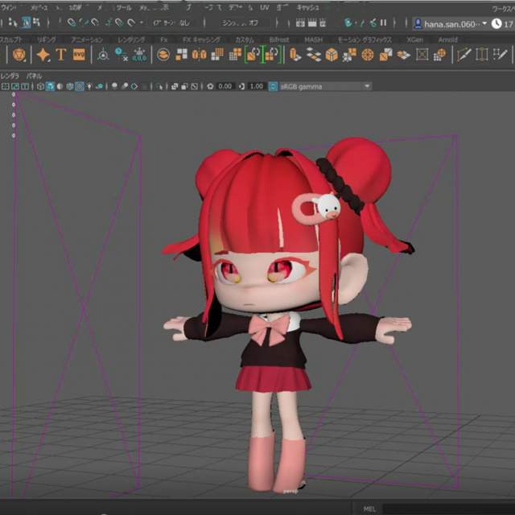Viewport: 515px width, 515px height.
Task: Click the gamma value field showing 1.00
Action: [x=257, y=86]
